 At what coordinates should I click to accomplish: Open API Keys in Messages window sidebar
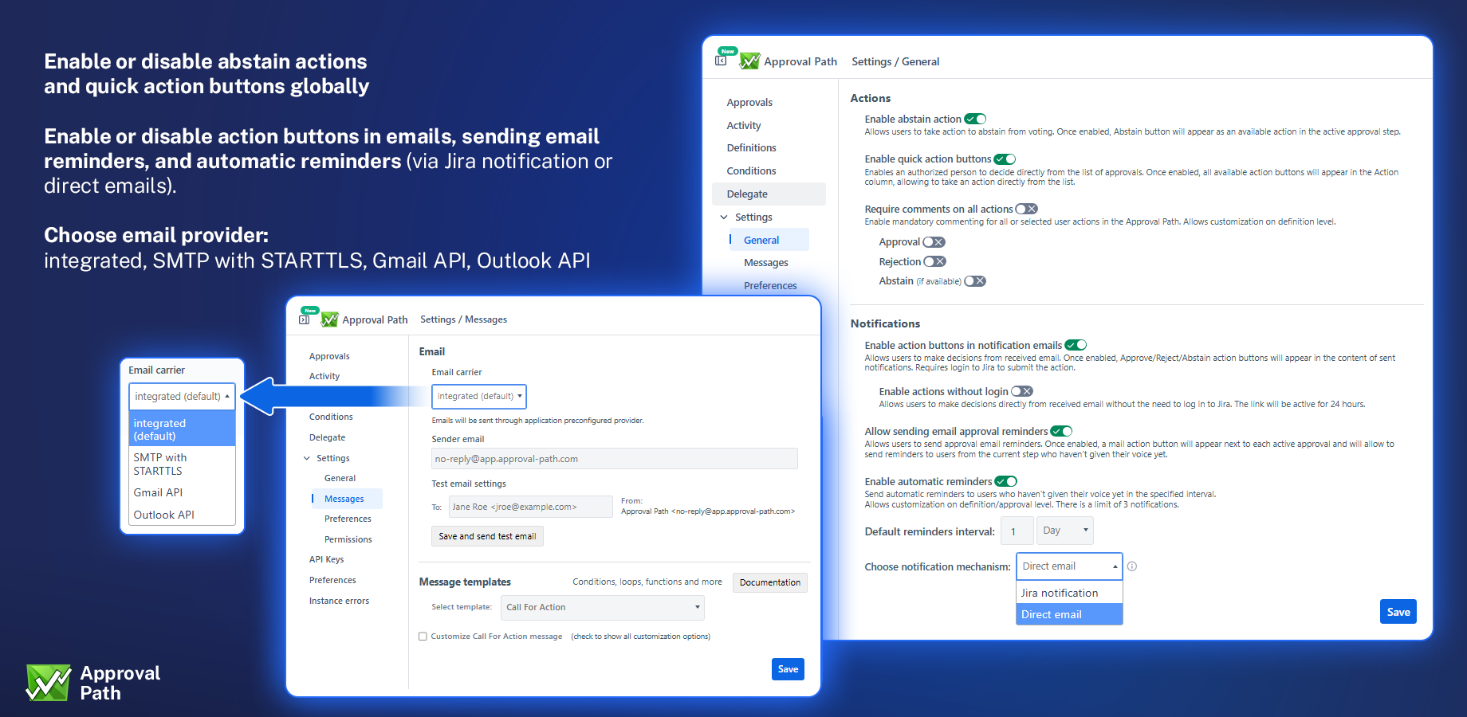[x=326, y=559]
